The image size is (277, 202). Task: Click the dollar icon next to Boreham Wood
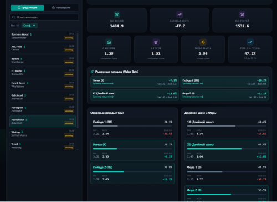(x=30, y=34)
